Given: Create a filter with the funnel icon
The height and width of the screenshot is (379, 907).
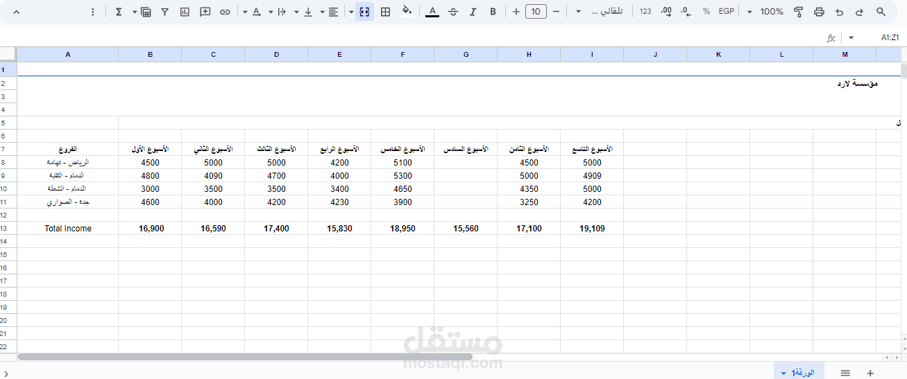Looking at the screenshot, I should (x=164, y=12).
